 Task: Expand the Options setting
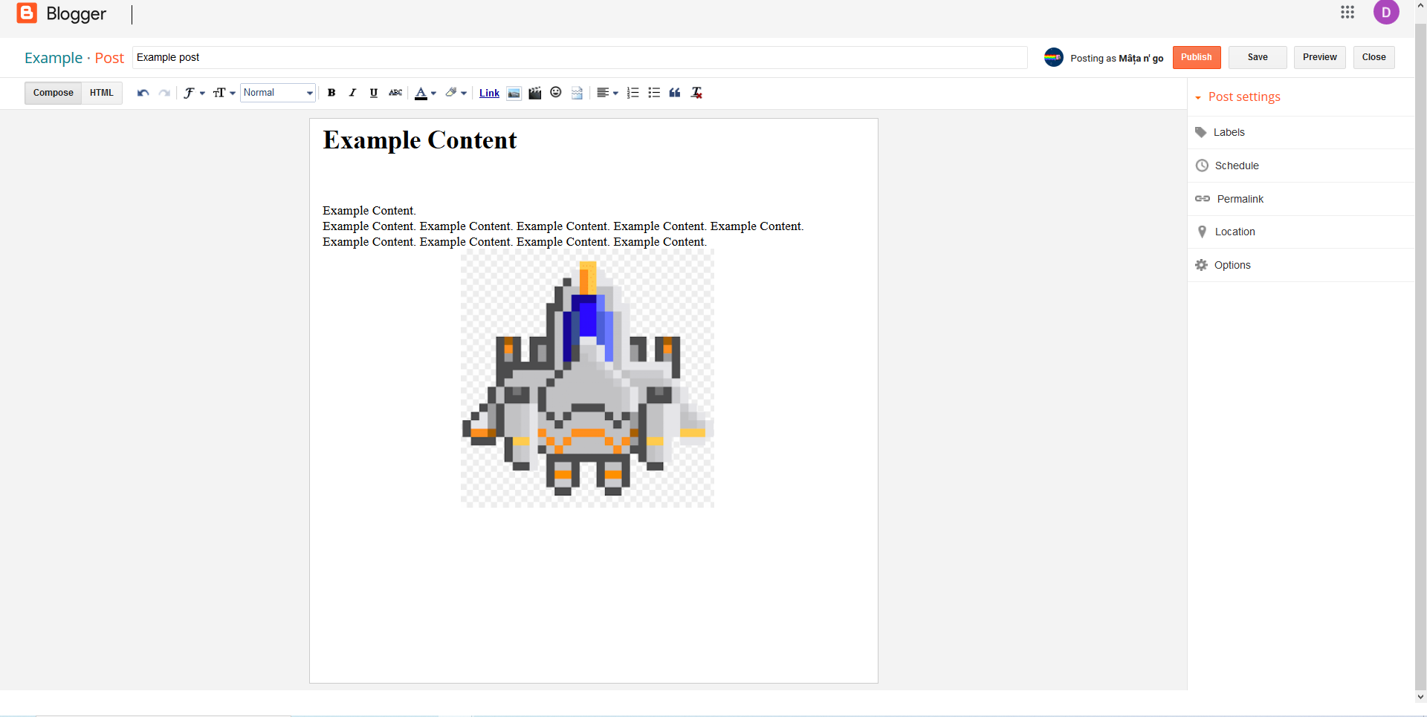(1301, 265)
